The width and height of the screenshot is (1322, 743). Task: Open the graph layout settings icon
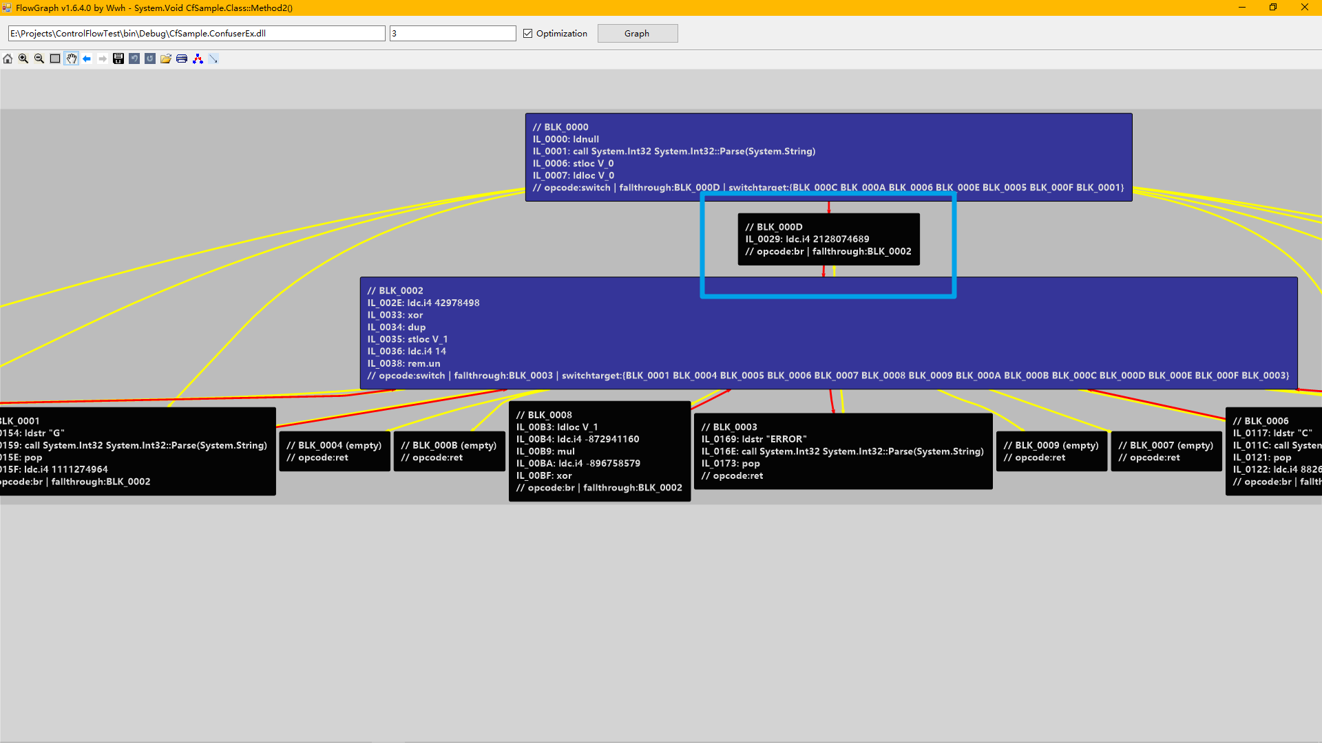198,59
